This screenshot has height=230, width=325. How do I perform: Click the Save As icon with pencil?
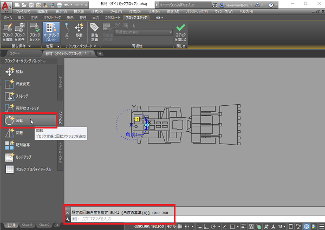38,5
